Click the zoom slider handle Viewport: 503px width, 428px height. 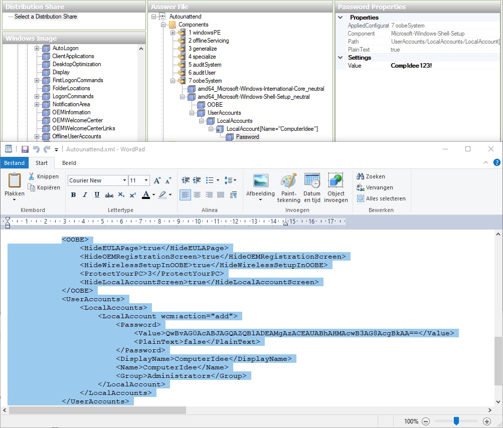(456, 421)
